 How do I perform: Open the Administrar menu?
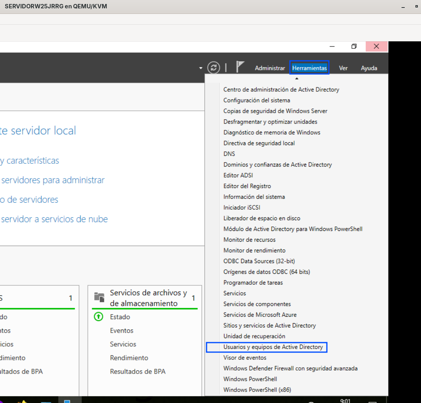270,68
